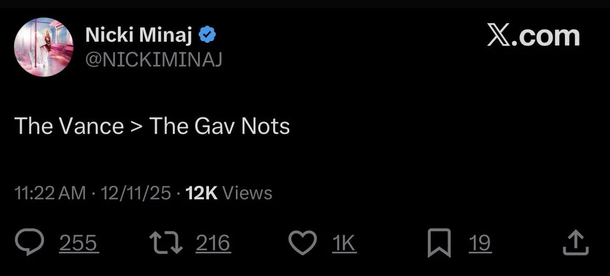The height and width of the screenshot is (276, 610).
Task: Share the post via the upload icon
Action: click(576, 243)
